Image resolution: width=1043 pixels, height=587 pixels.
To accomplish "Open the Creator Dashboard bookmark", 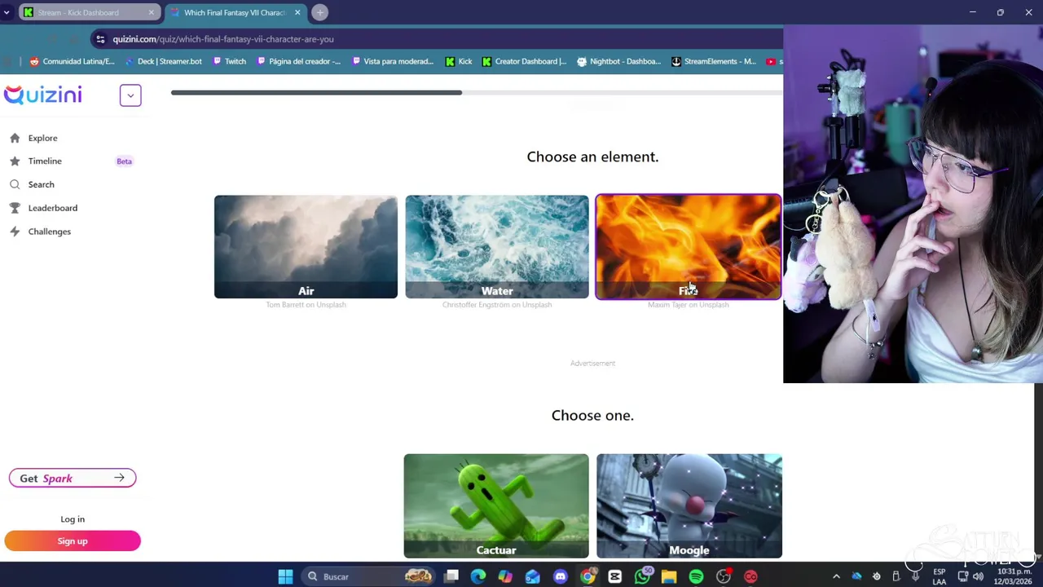I will [524, 61].
